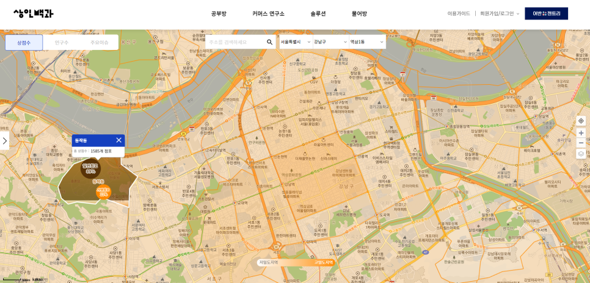Click the 잠실역 station label

coord(544,116)
